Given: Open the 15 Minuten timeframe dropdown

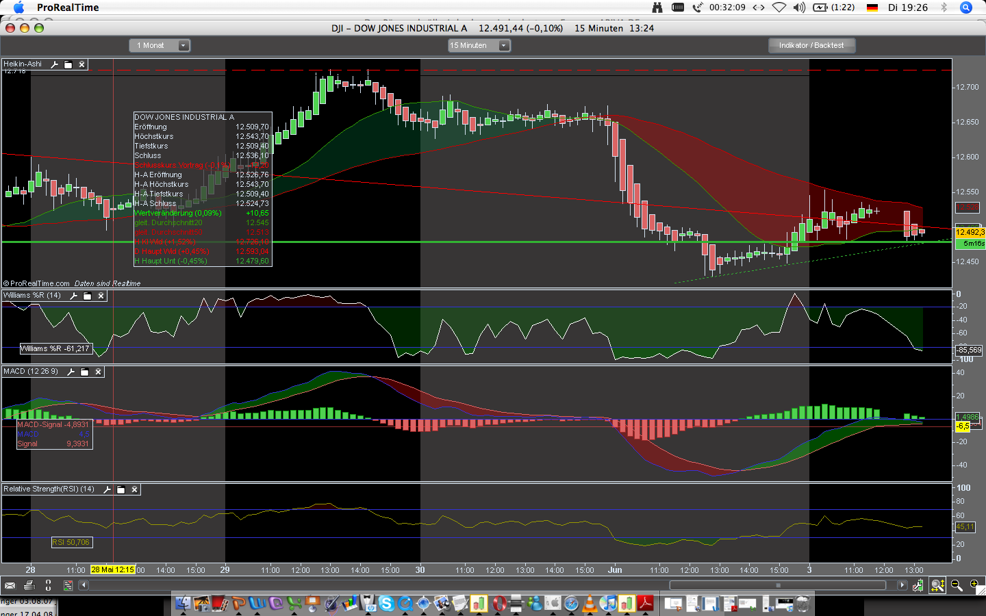Looking at the screenshot, I should 479,45.
